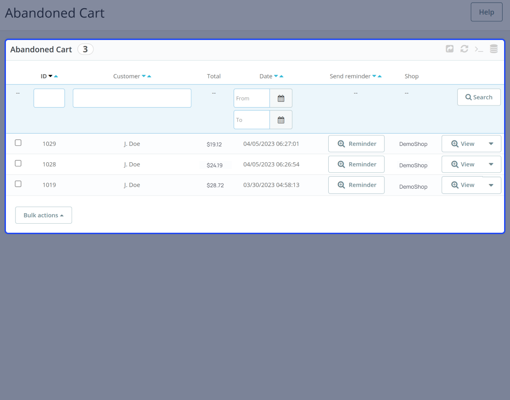This screenshot has height=400, width=510.
Task: Sort Date column ascending
Action: coord(282,76)
